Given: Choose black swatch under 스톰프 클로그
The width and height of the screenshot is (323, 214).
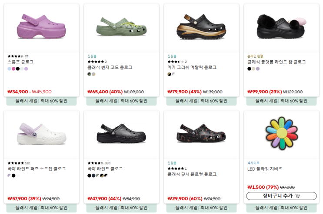Looking at the screenshot, I should [x=18, y=69].
